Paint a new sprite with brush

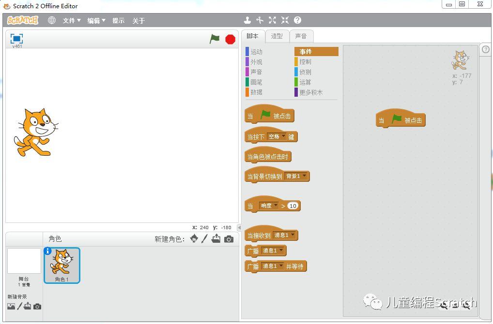[x=204, y=239]
